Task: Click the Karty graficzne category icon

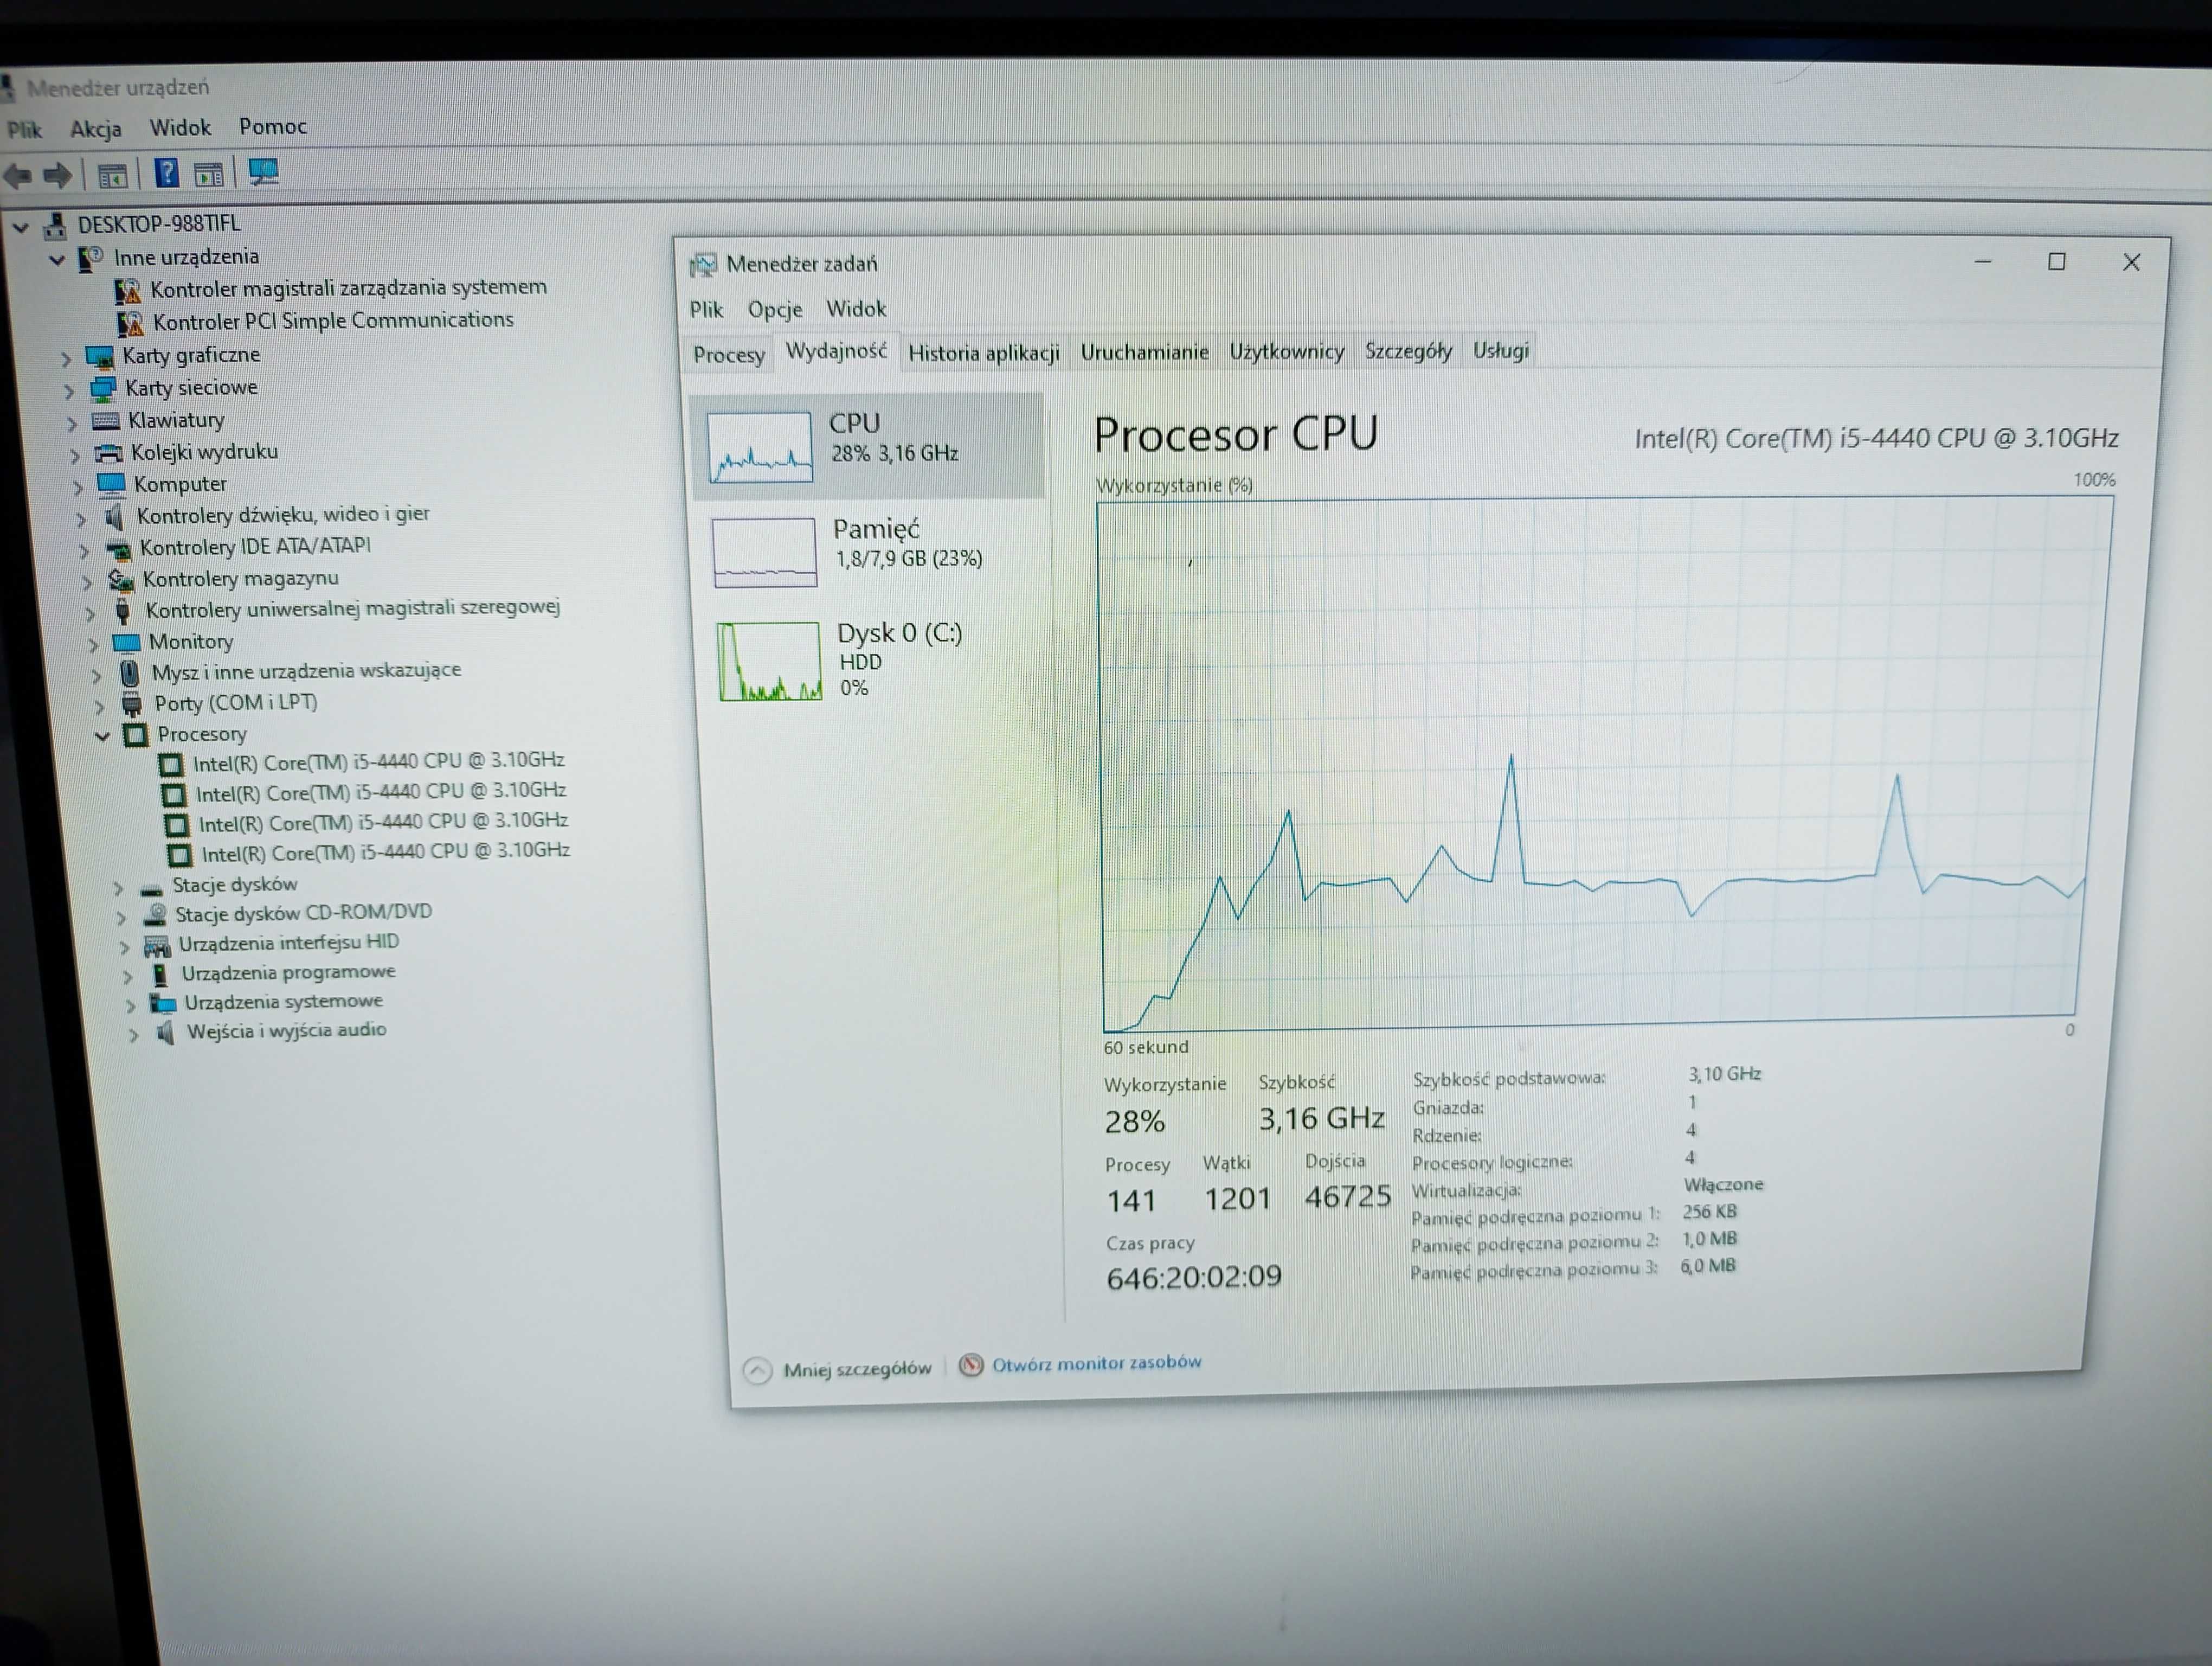Action: tap(100, 357)
